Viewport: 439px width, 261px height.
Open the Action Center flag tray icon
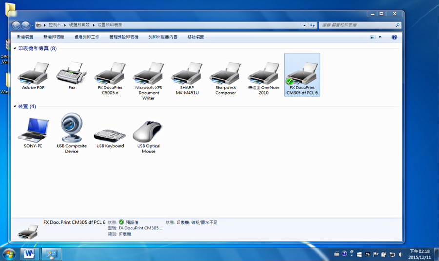[x=376, y=254]
